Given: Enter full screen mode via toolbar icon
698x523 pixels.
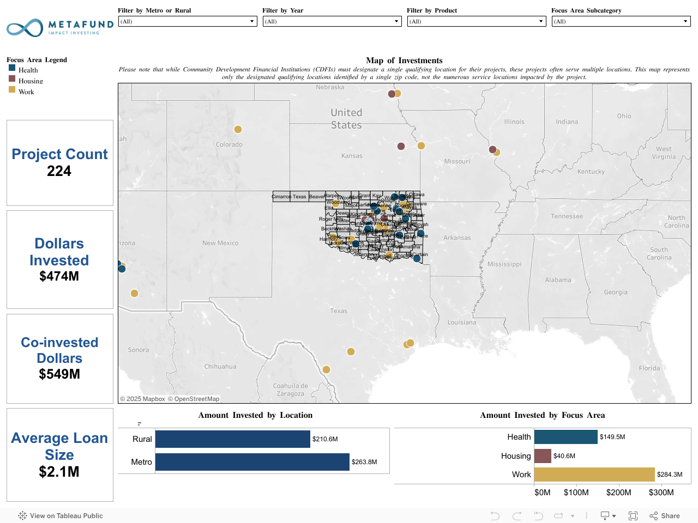Looking at the screenshot, I should [x=633, y=516].
